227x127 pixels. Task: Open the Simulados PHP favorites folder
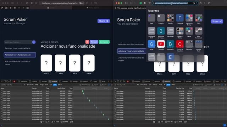click(151, 31)
